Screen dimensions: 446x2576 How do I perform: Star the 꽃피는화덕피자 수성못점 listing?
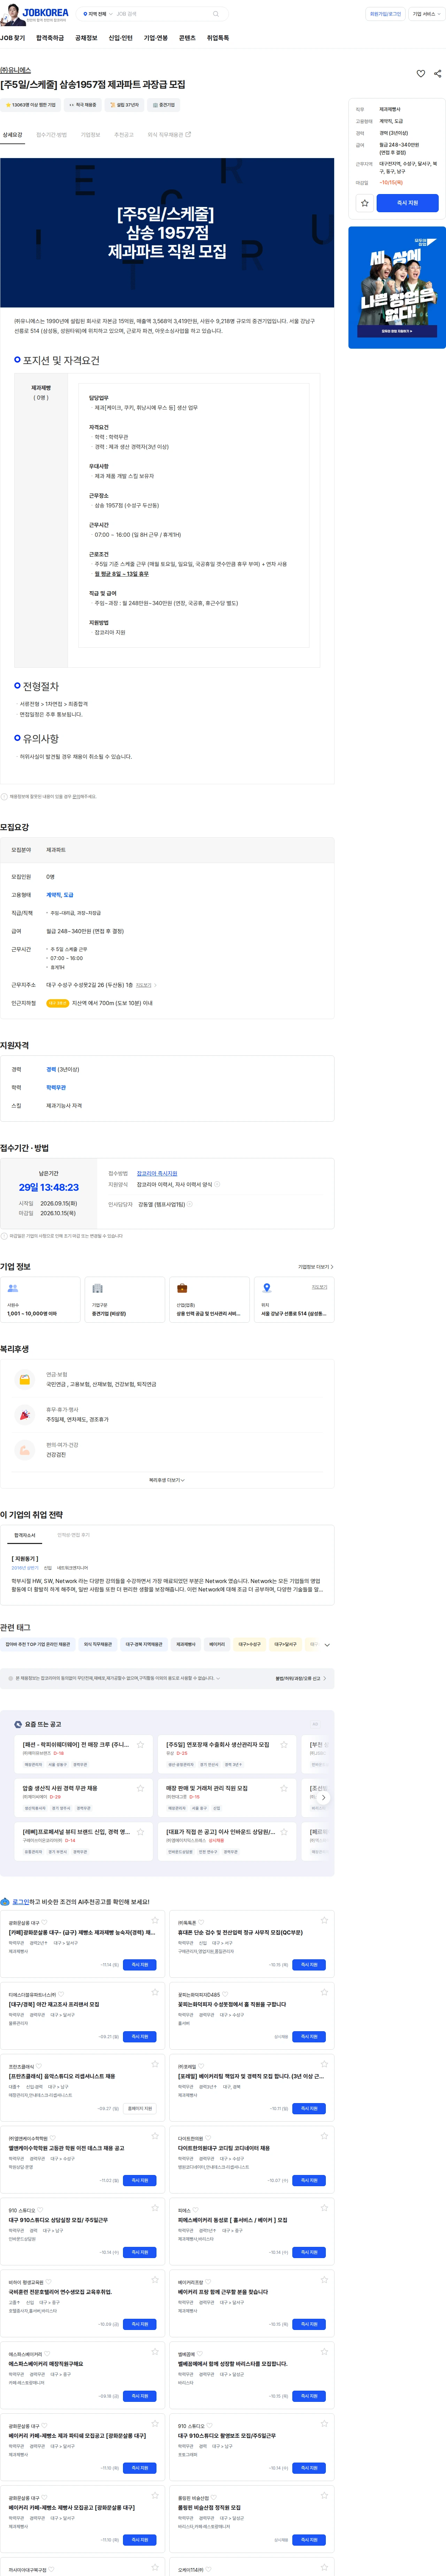(324, 1992)
